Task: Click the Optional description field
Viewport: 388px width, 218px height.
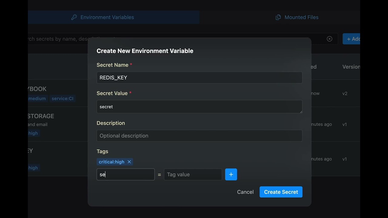Action: [199, 136]
